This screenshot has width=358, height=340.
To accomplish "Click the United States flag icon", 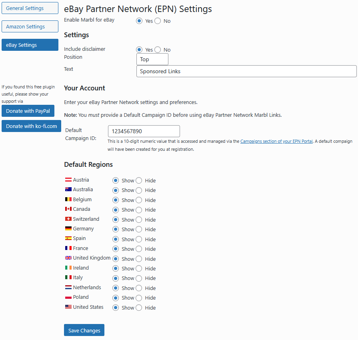I will pyautogui.click(x=68, y=307).
